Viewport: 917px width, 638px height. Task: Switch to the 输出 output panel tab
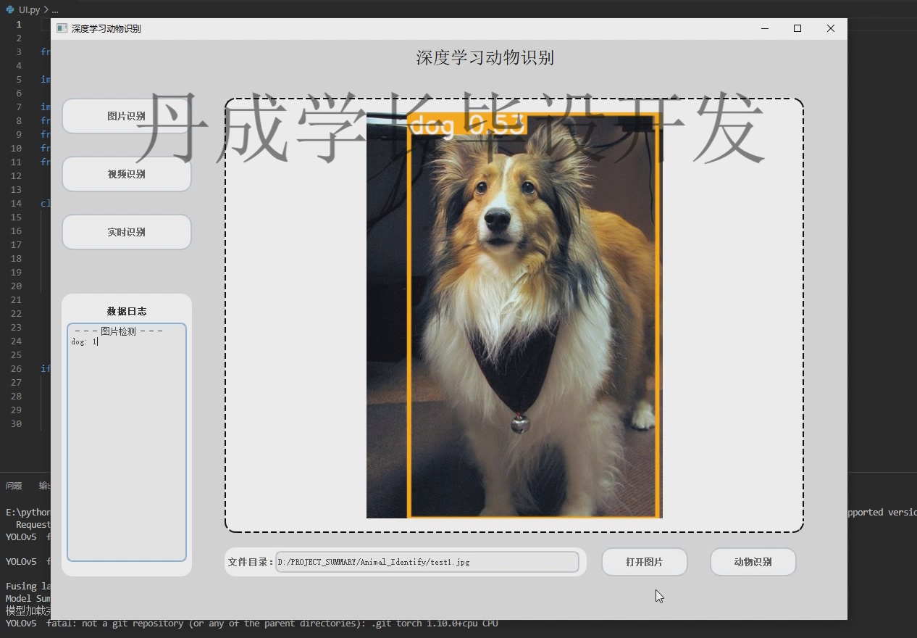[45, 486]
